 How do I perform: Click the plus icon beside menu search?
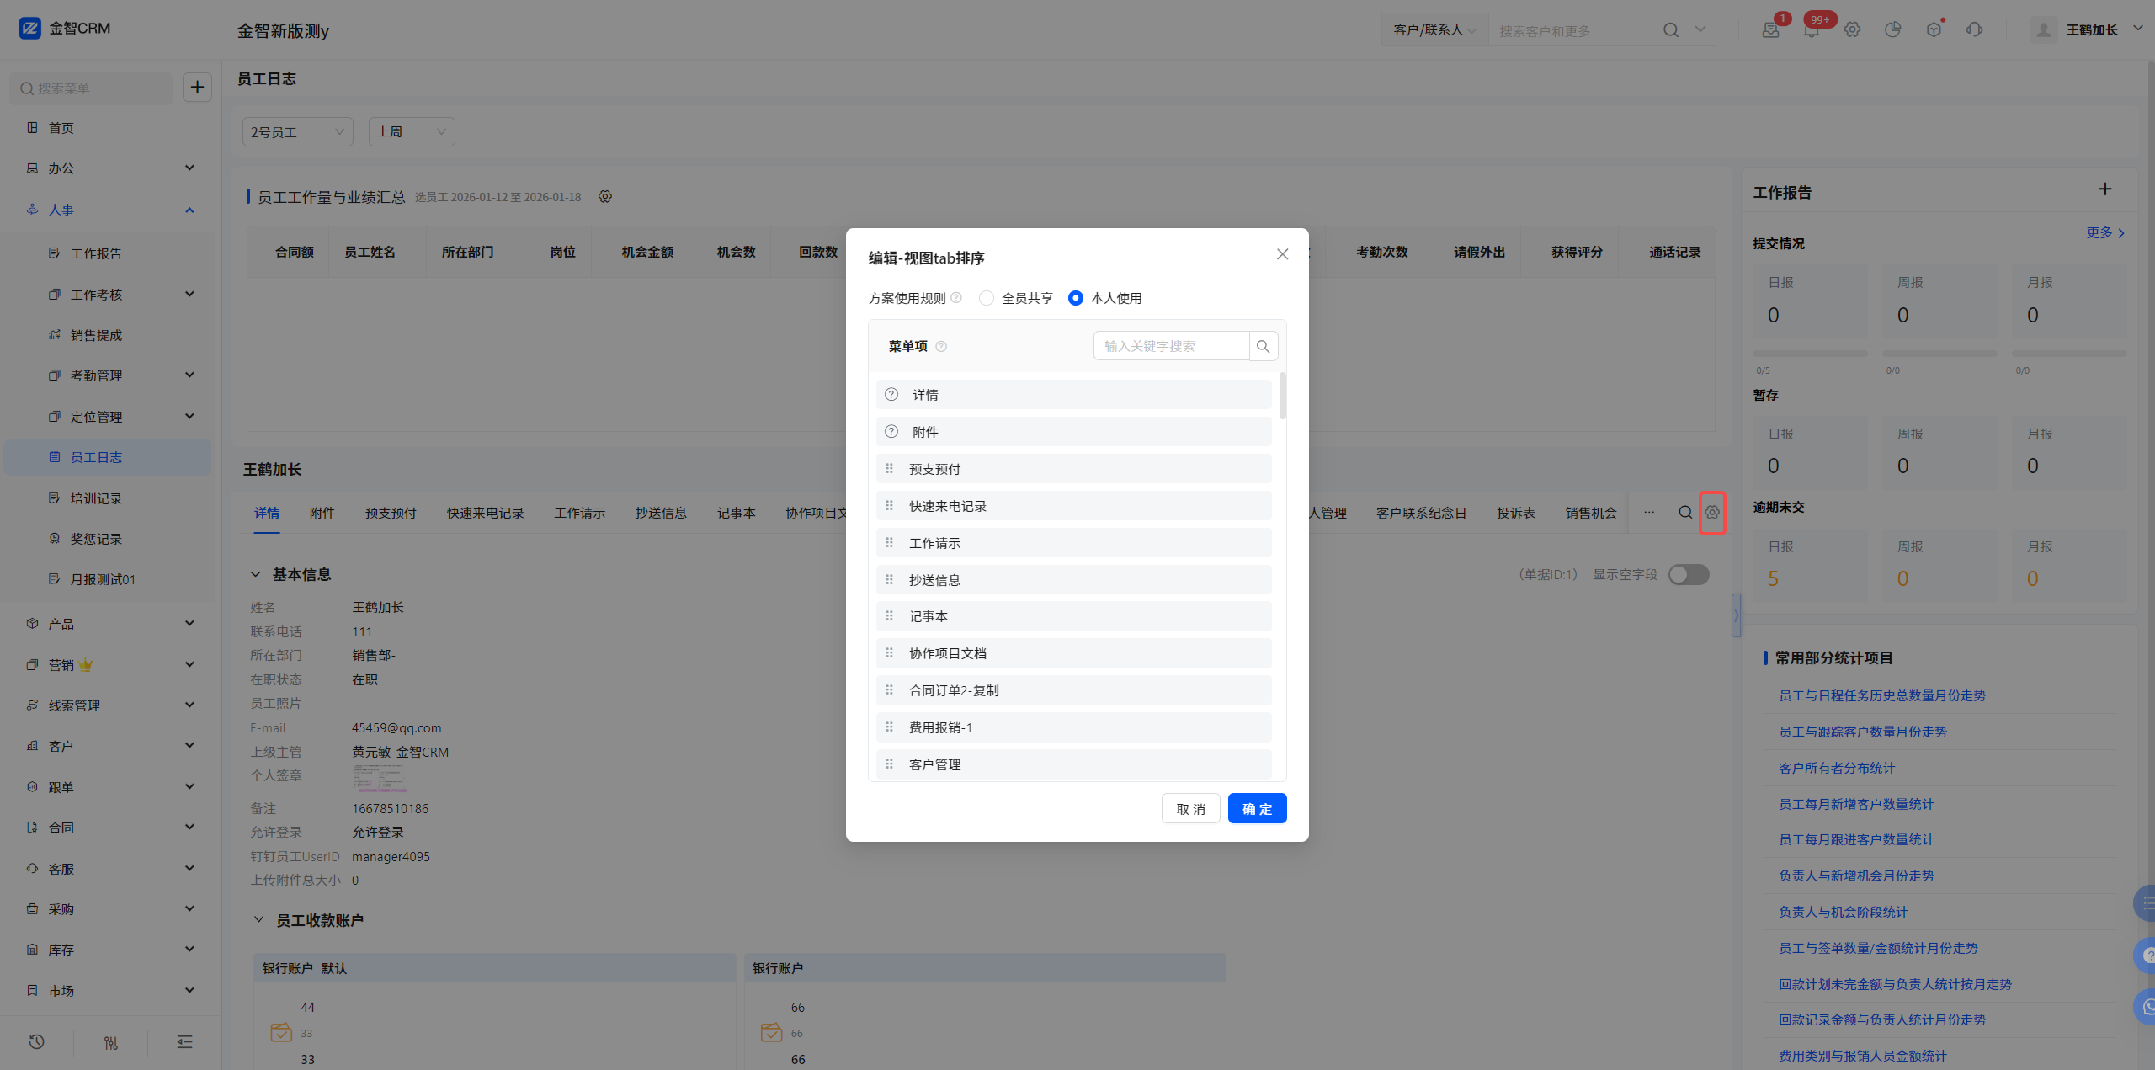[x=197, y=87]
